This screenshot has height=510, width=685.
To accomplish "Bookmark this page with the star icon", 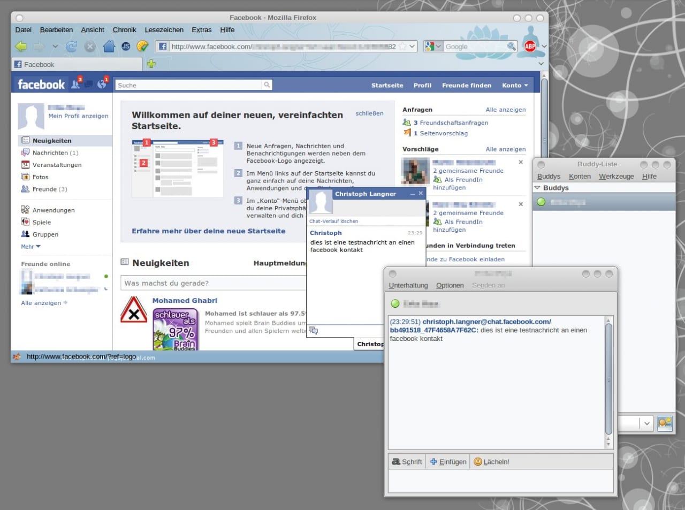I will 402,47.
